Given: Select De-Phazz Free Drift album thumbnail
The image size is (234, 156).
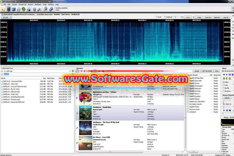Looking at the screenshot, I should point(85,143).
